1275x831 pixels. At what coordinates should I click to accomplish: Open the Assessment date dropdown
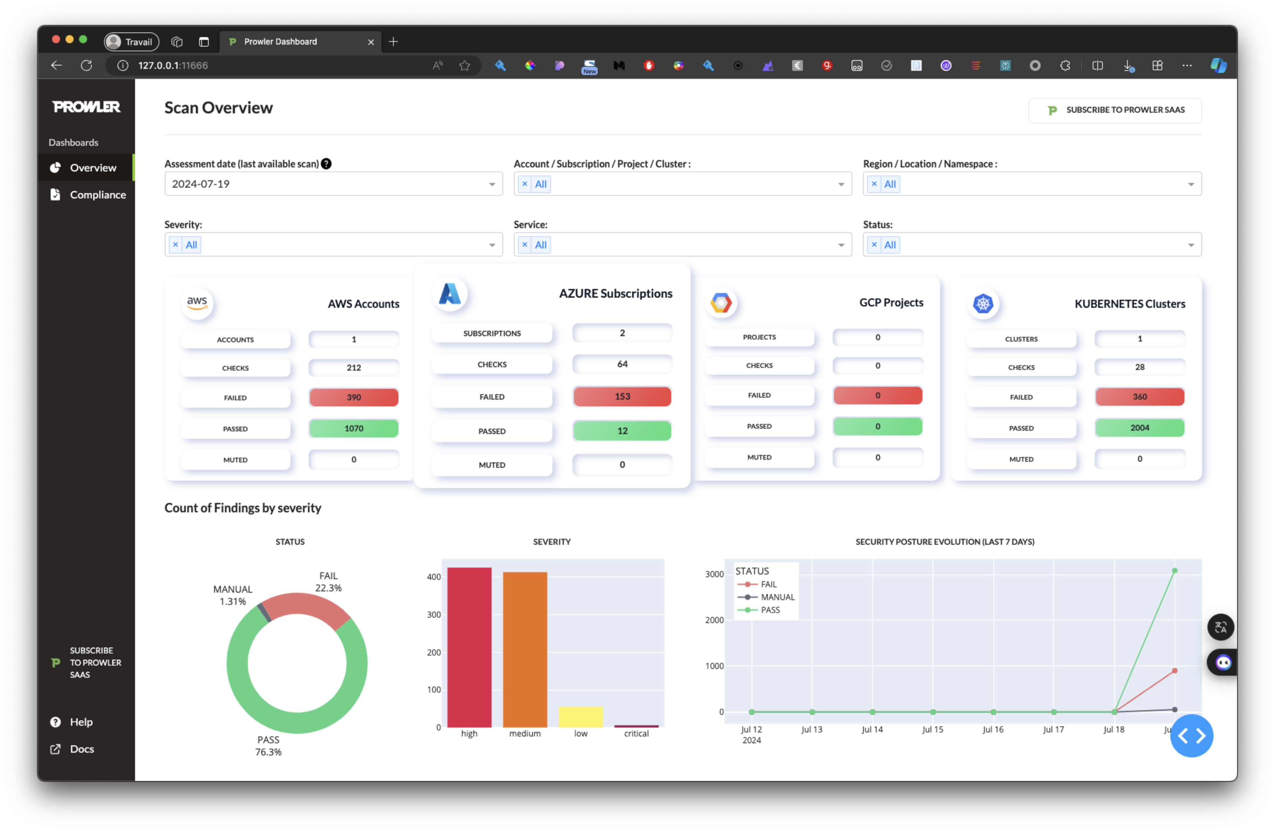pos(491,184)
